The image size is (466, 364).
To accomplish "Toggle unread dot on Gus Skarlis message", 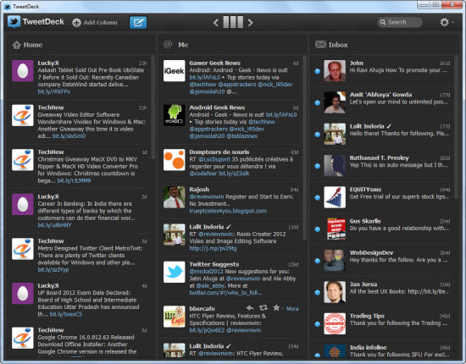I will (318, 229).
